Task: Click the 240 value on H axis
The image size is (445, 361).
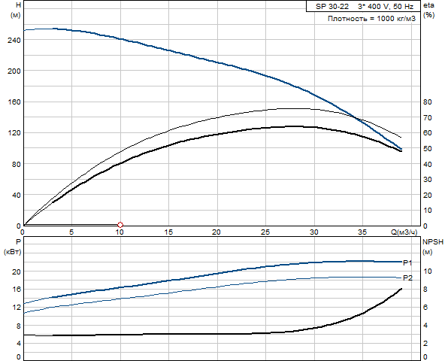Action: [x=14, y=41]
